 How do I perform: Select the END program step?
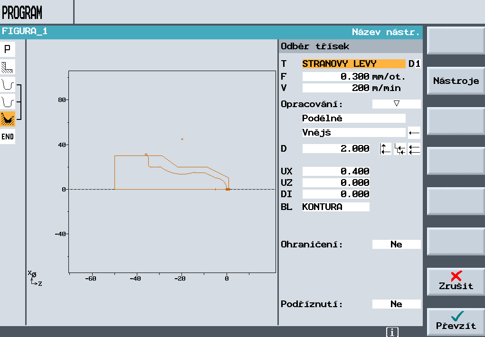coord(8,137)
